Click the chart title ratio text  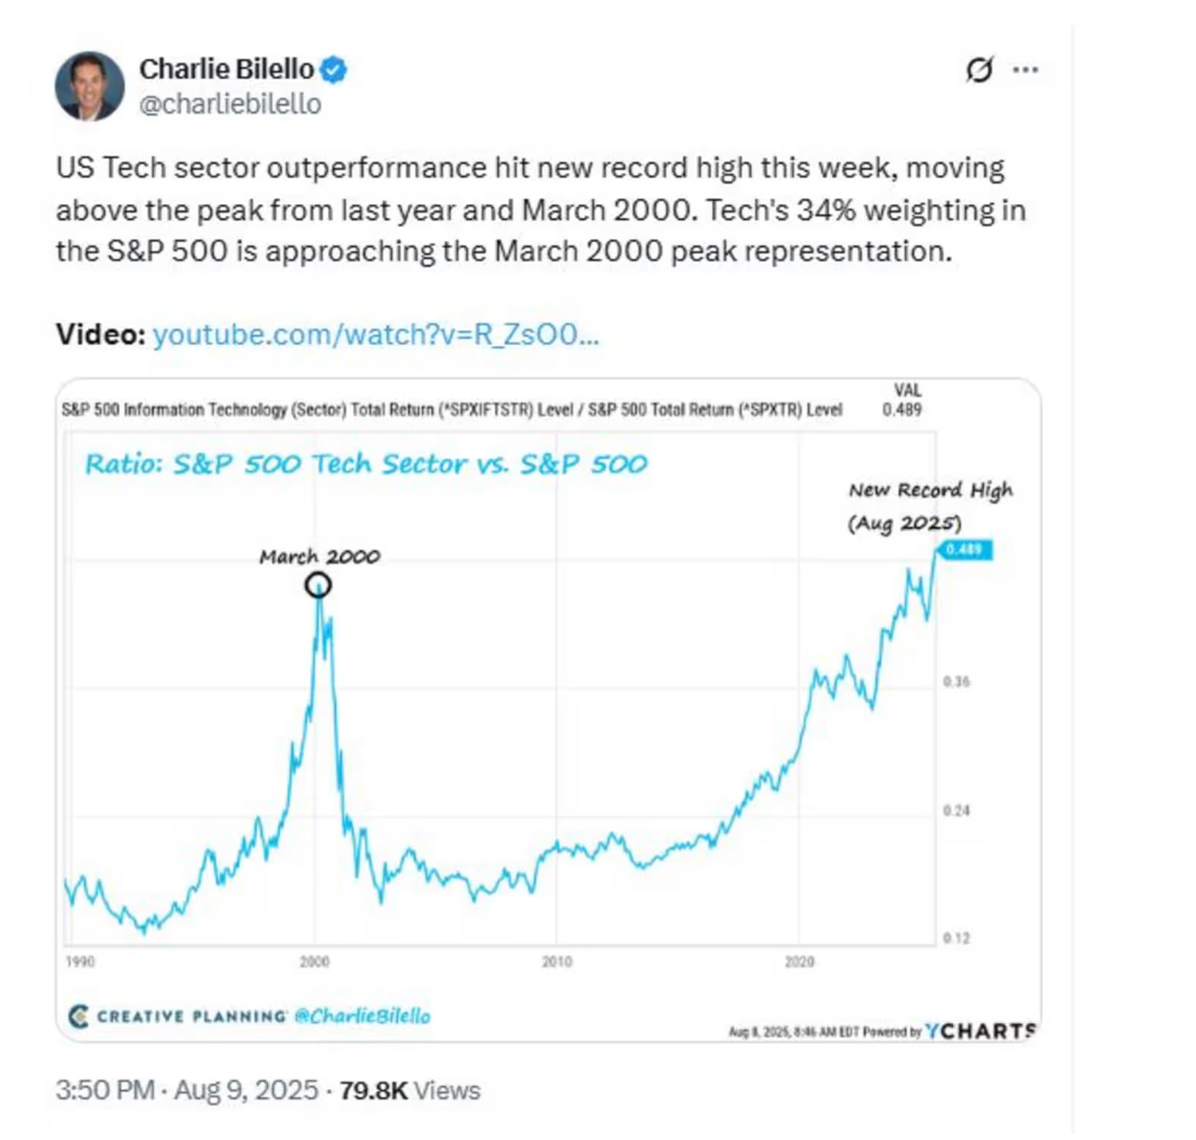366,464
